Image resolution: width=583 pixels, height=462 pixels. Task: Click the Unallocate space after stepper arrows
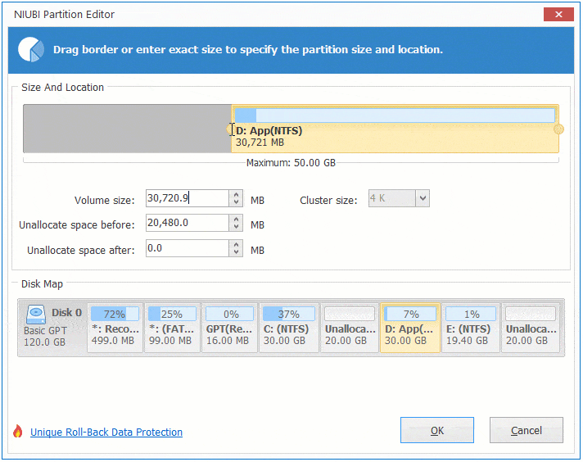[x=237, y=249]
